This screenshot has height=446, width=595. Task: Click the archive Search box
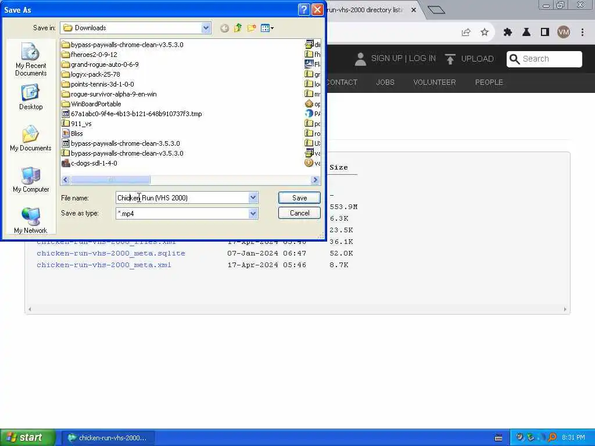pos(544,59)
